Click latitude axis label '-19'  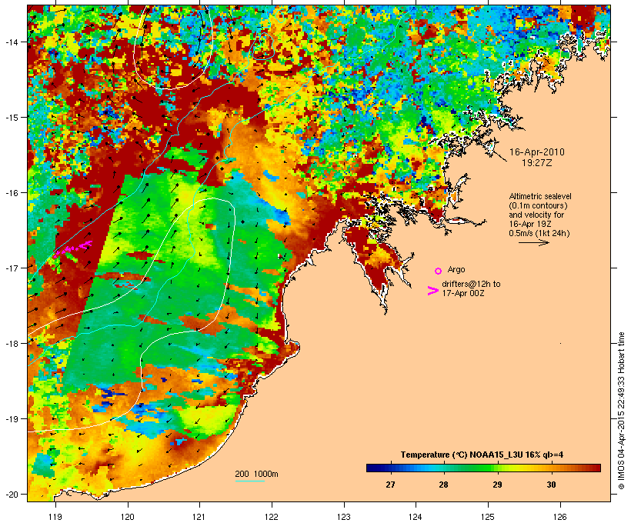pyautogui.click(x=11, y=419)
